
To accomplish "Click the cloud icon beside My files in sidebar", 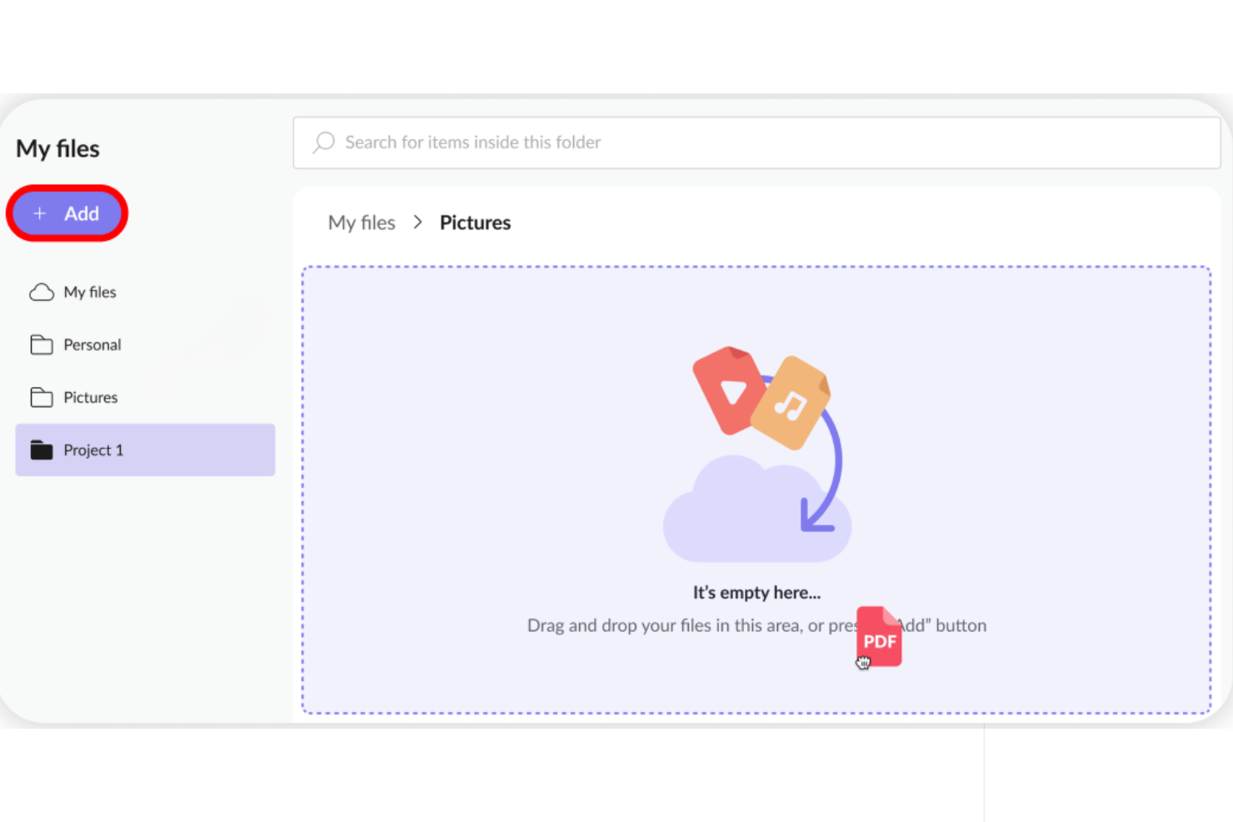I will [41, 291].
